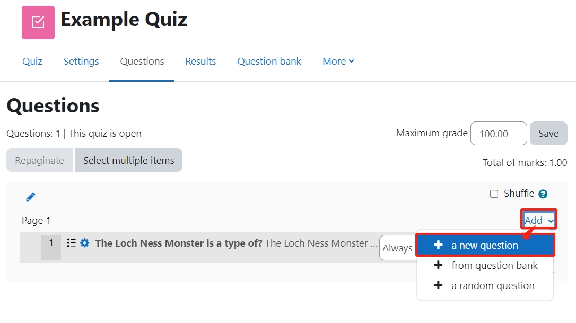Viewport: 576px width, 323px height.
Task: Open the Add dropdown on Page 1
Action: click(x=538, y=220)
